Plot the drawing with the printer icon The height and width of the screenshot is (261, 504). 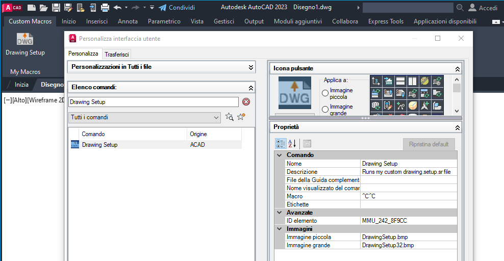tap(105, 7)
